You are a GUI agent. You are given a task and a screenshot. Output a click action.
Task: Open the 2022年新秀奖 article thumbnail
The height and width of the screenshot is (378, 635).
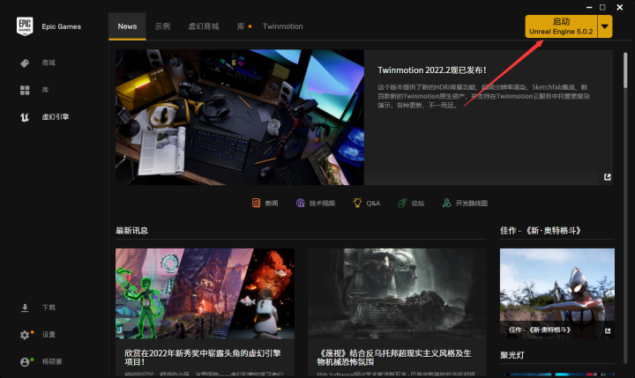205,293
